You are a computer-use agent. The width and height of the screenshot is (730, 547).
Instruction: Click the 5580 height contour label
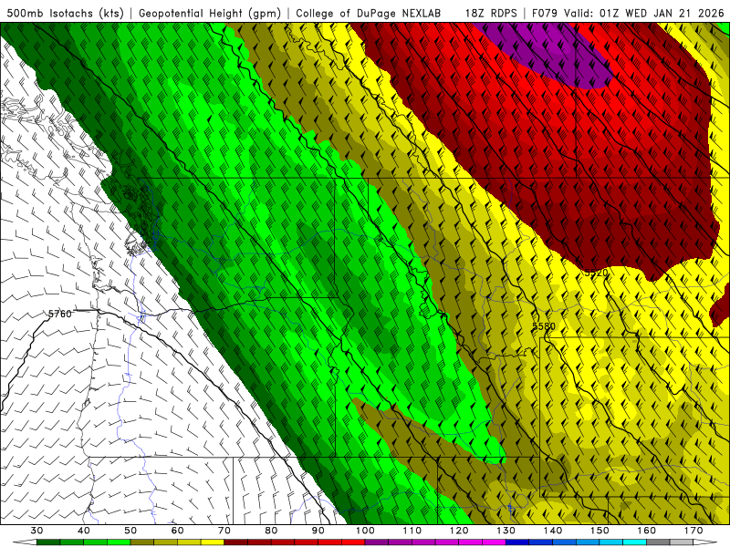point(544,326)
